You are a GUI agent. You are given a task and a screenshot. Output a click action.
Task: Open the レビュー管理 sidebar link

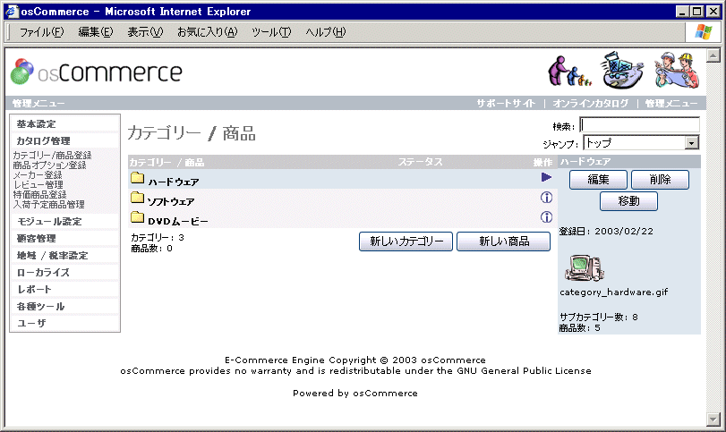(38, 184)
